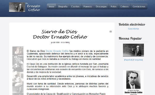Image resolution: width=155 pixels, height=95 pixels.
Task: Open the Descargas page
Action: (101, 6)
